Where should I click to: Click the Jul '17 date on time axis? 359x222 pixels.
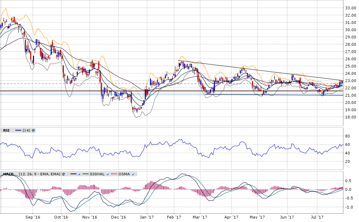[x=317, y=217]
